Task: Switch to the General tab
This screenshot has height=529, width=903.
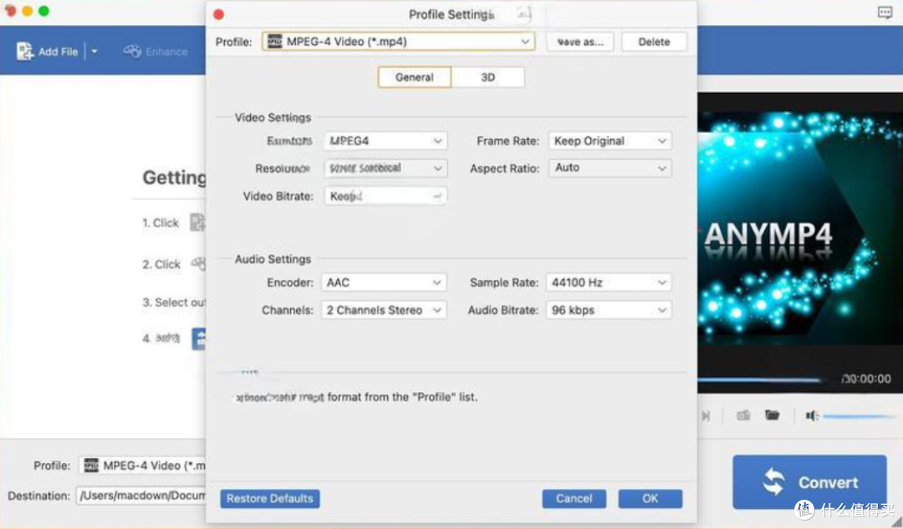Action: tap(415, 77)
